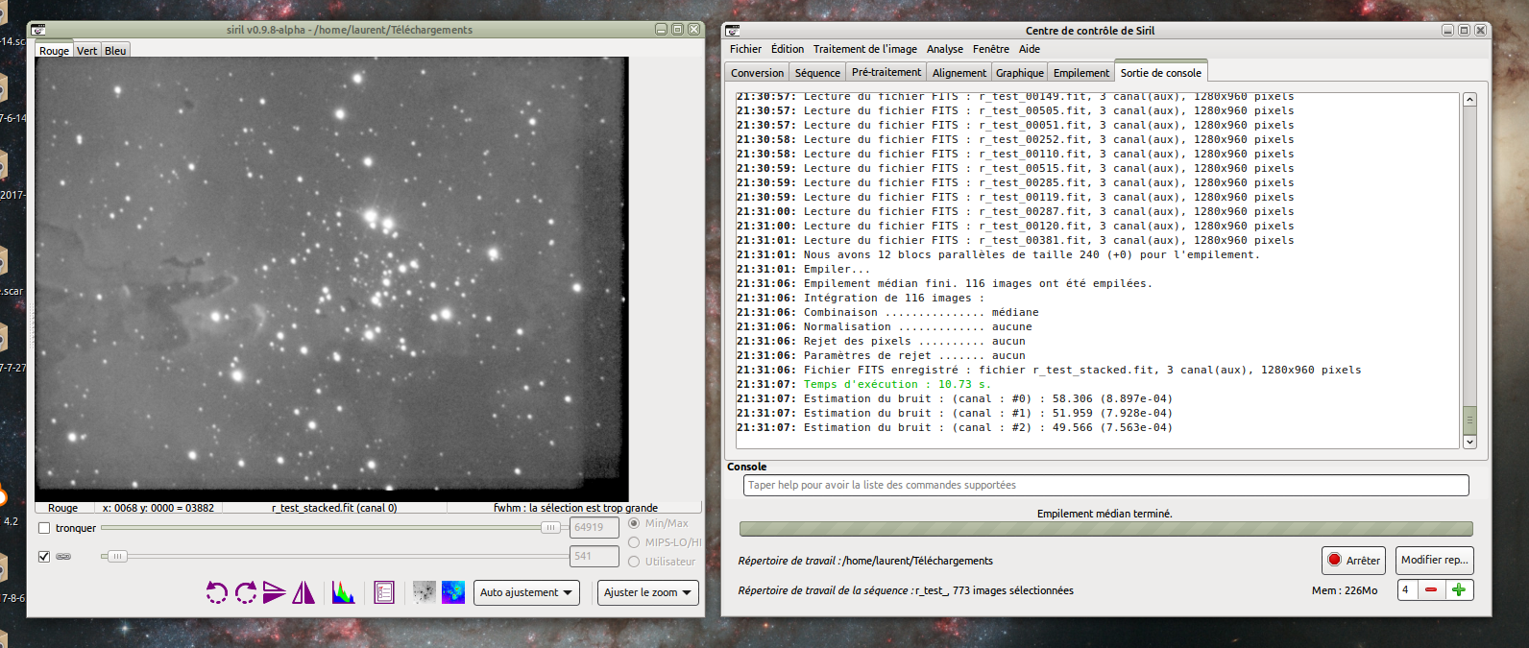Flip image vertically icon

(275, 592)
